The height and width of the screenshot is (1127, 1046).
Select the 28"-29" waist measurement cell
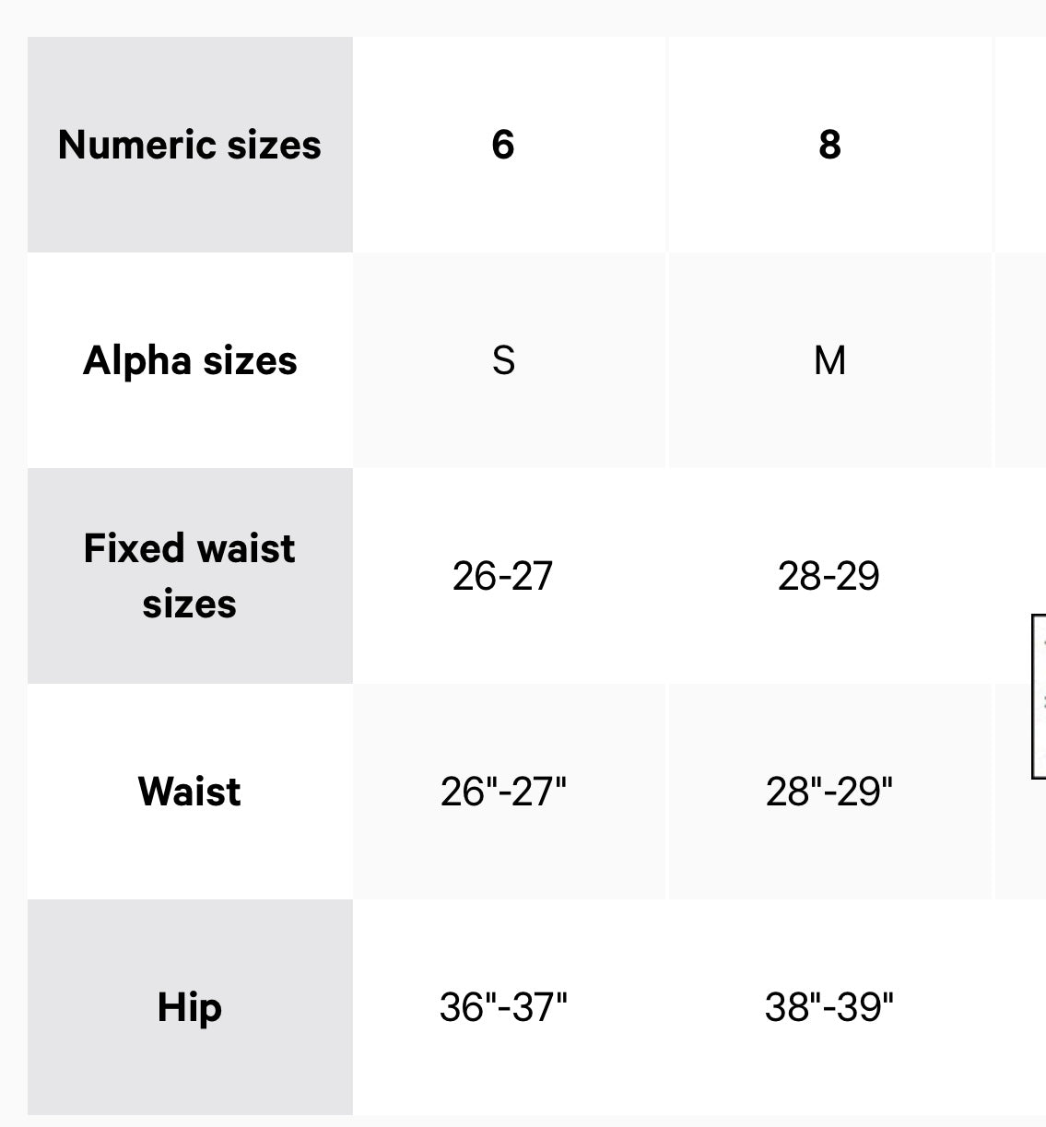pyautogui.click(x=829, y=792)
